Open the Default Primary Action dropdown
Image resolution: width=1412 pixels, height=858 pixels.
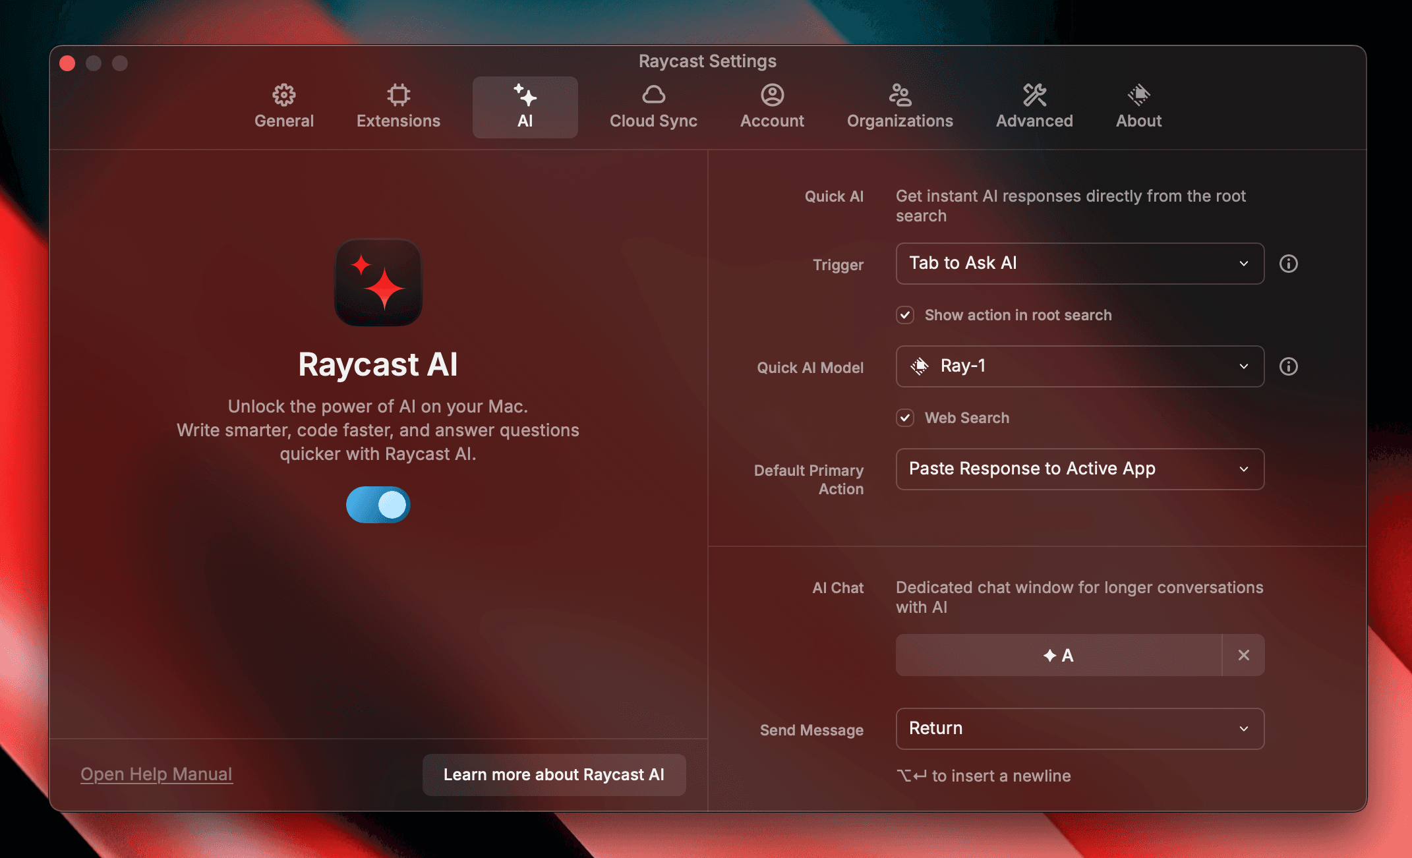tap(1079, 469)
